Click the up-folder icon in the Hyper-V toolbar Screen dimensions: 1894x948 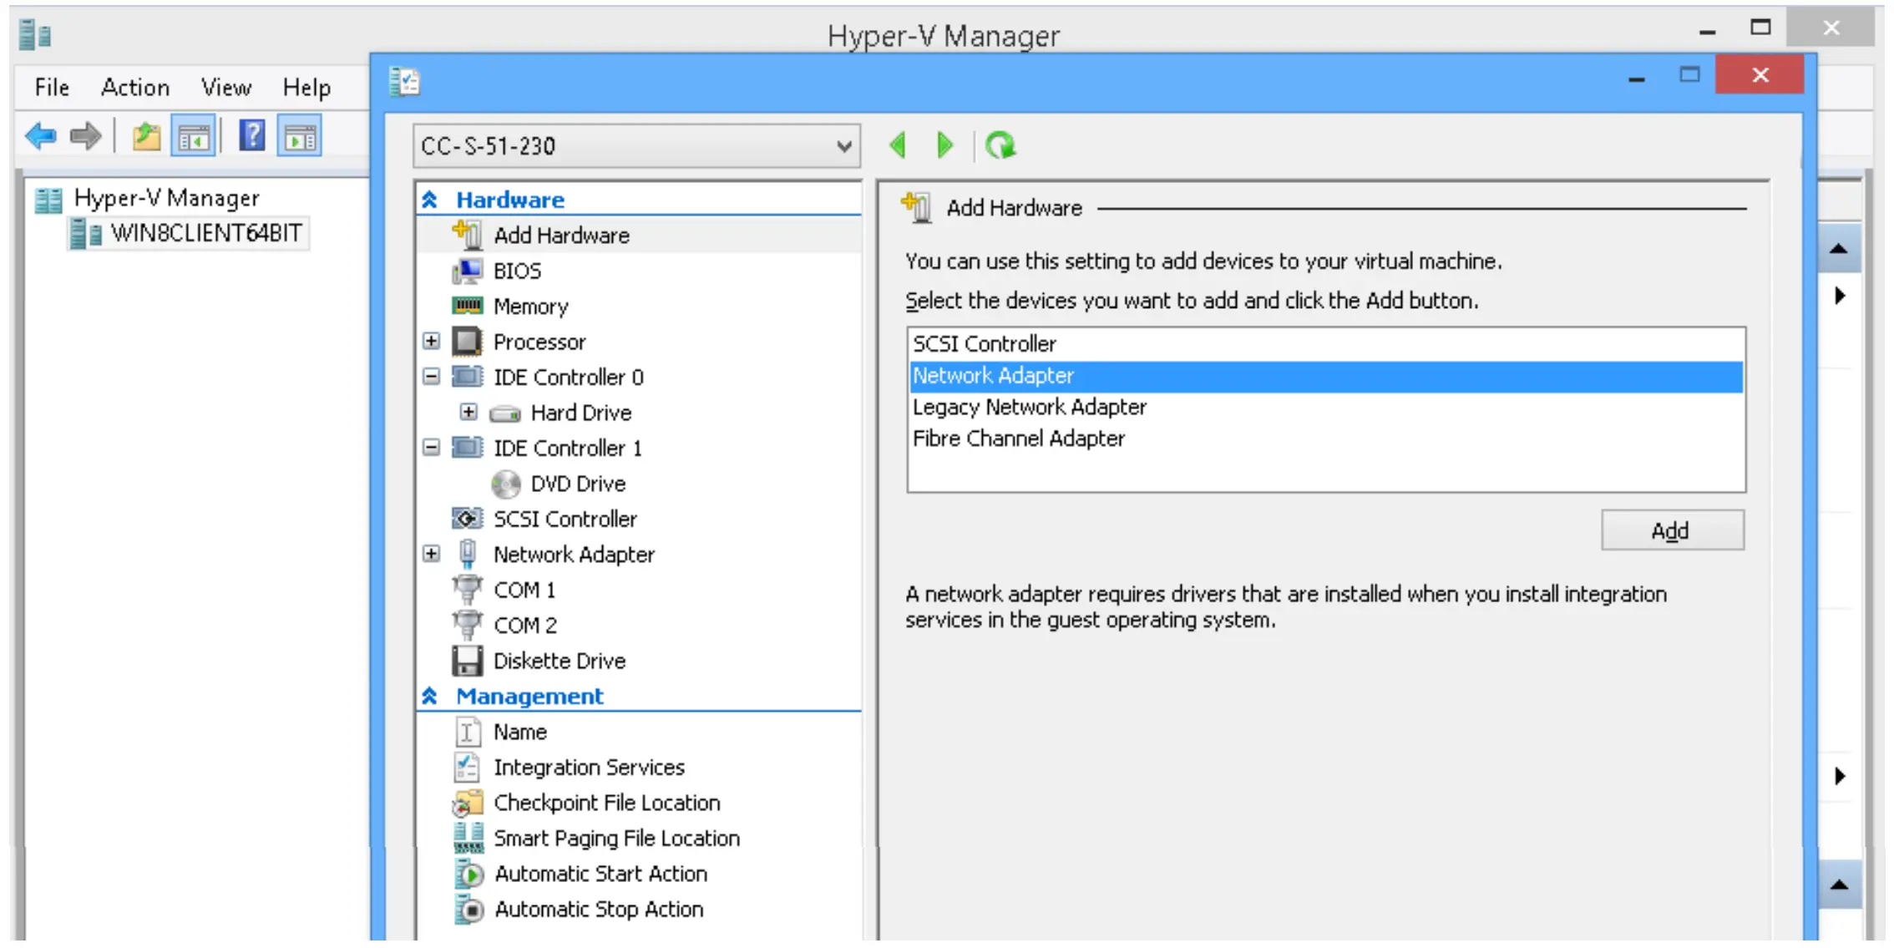coord(146,136)
